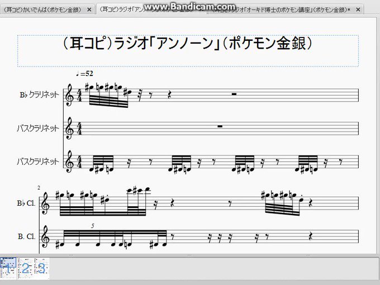380x285 pixels.
Task: Select treble clef on B♭クラリネット staff
Action: pos(70,95)
